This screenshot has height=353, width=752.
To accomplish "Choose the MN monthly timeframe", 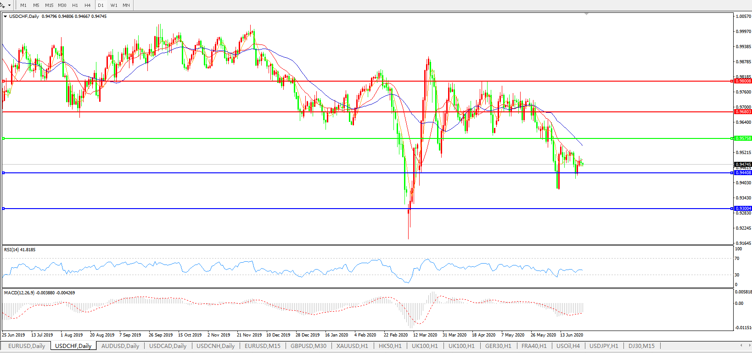I will coord(126,6).
